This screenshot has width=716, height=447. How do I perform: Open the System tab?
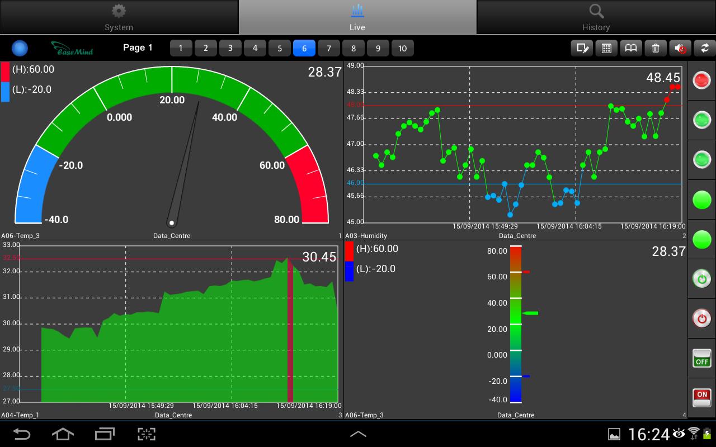tap(119, 17)
